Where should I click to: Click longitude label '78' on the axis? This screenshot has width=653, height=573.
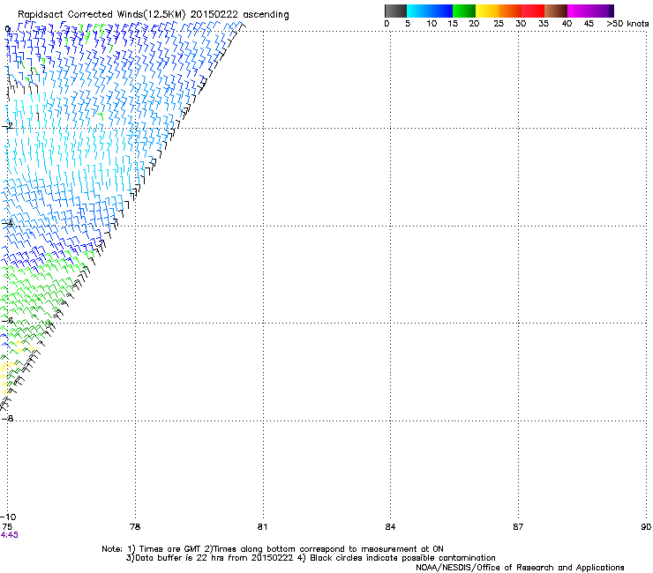(135, 527)
